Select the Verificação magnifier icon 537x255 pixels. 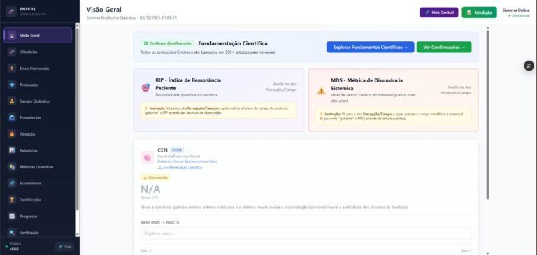[12, 233]
